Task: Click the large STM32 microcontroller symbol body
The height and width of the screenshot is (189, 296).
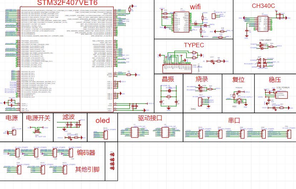Action: (67, 59)
